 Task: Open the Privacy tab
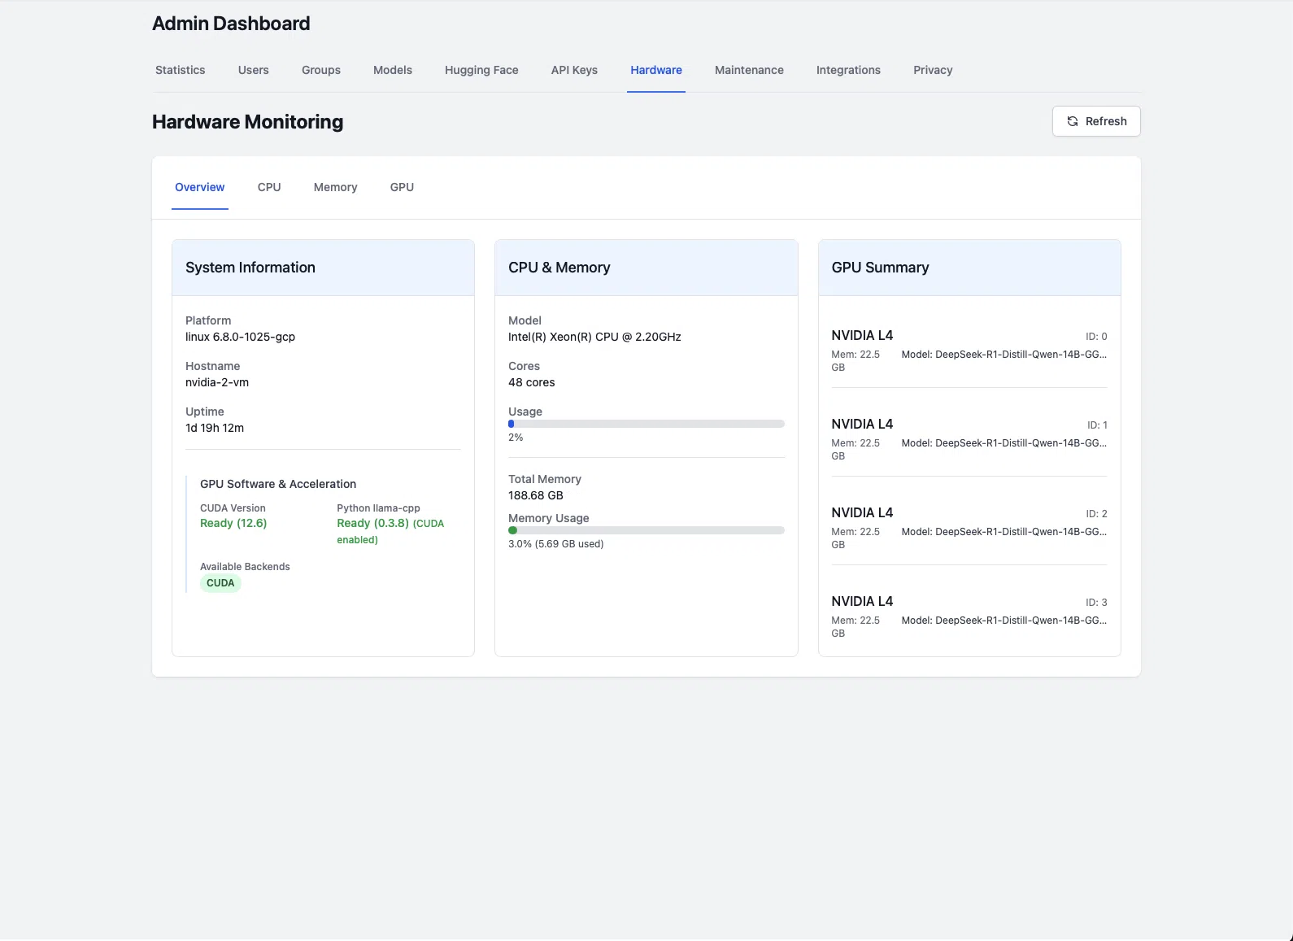point(932,70)
